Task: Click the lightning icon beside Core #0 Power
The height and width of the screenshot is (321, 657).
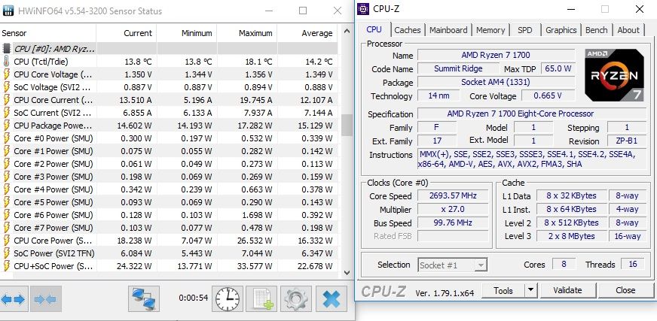Action: click(6, 138)
